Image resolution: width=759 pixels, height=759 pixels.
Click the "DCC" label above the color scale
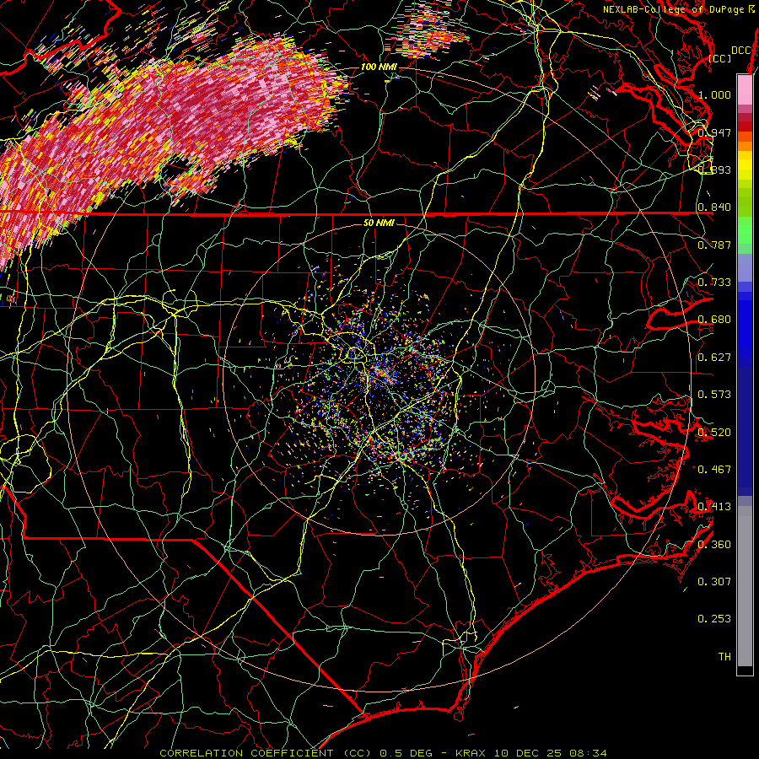coord(740,51)
